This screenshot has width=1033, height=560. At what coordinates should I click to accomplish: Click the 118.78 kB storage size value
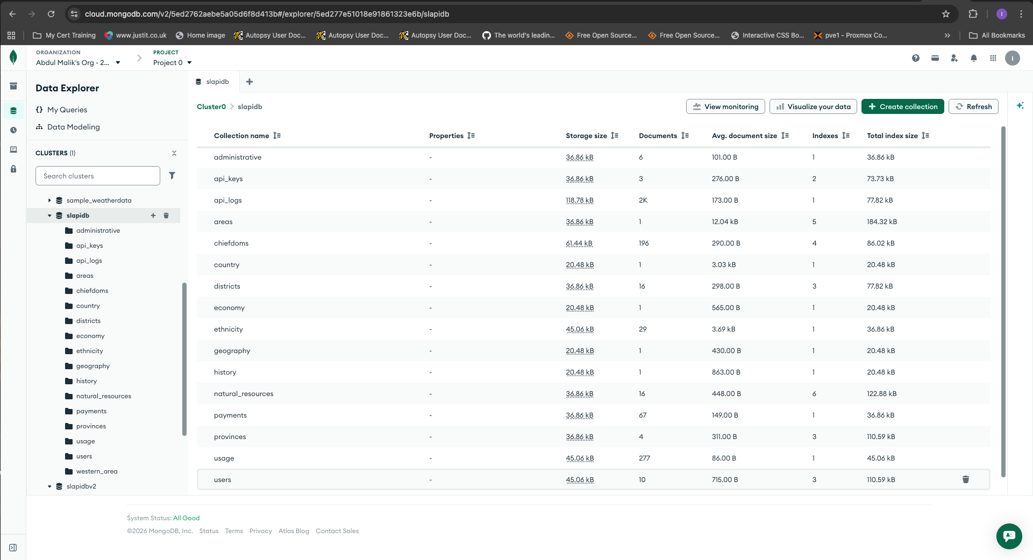(580, 200)
